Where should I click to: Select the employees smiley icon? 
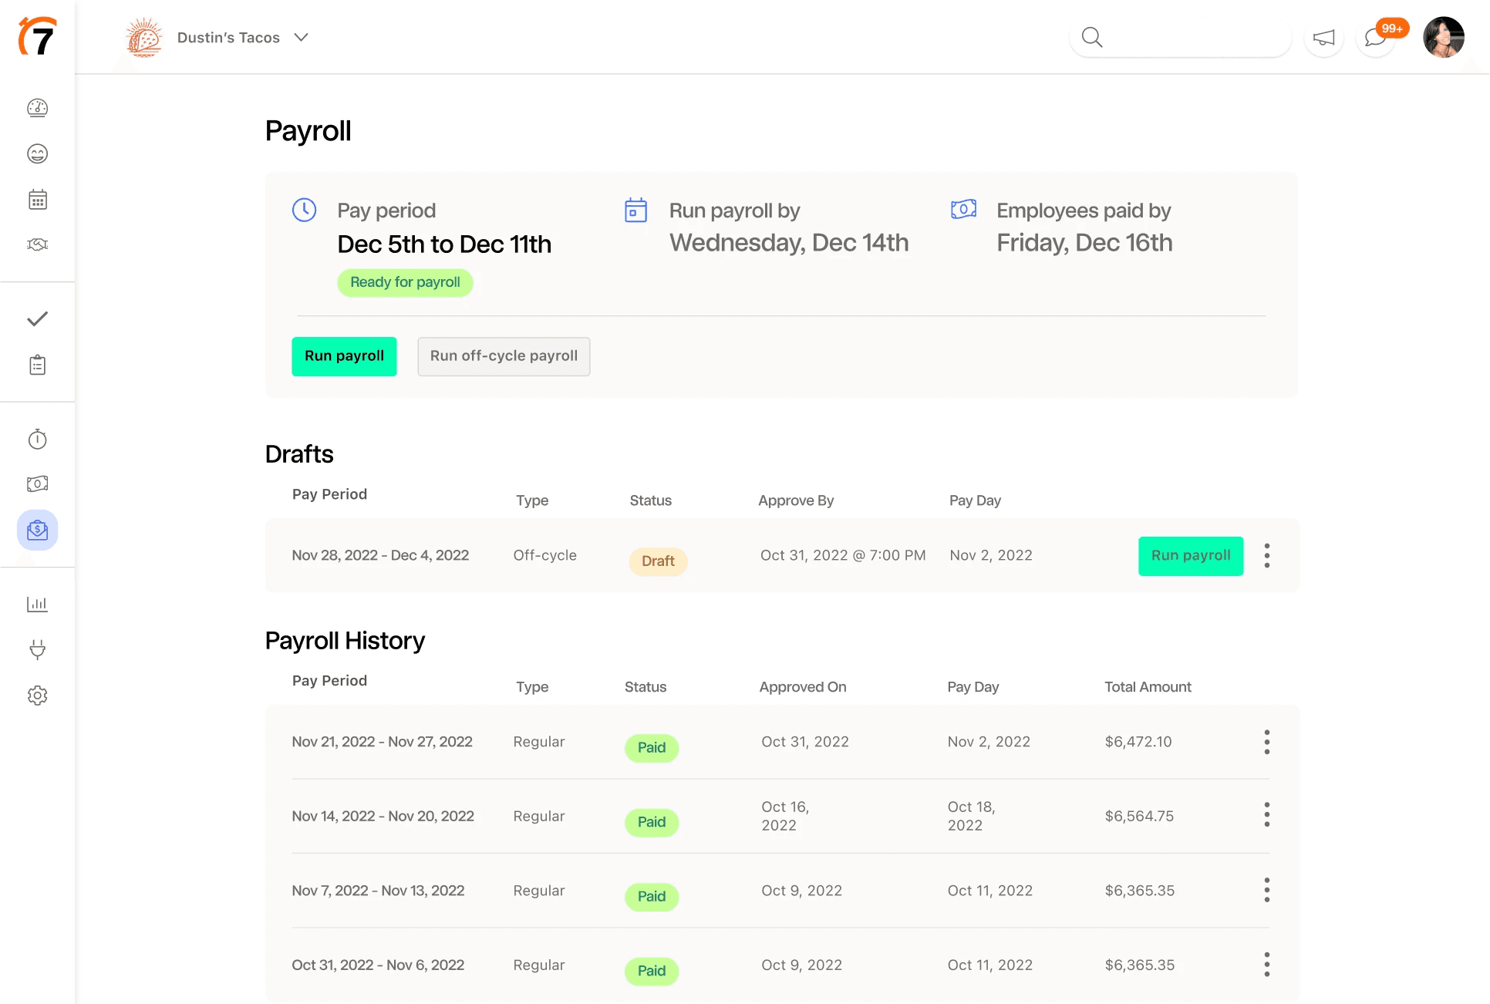pos(37,153)
